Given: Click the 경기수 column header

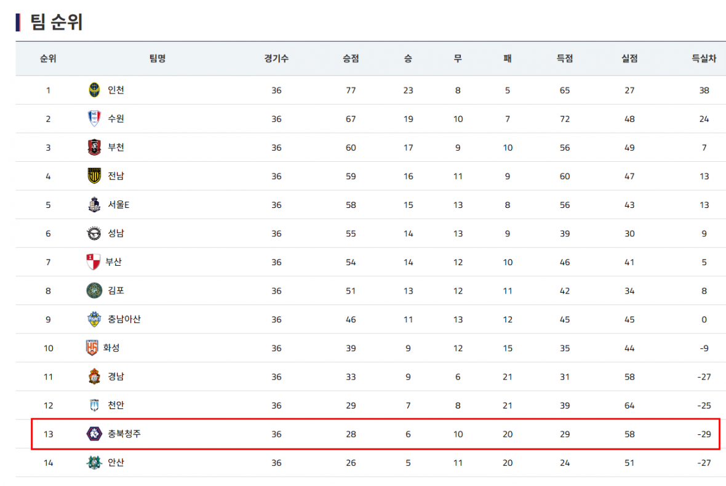Looking at the screenshot, I should [276, 59].
